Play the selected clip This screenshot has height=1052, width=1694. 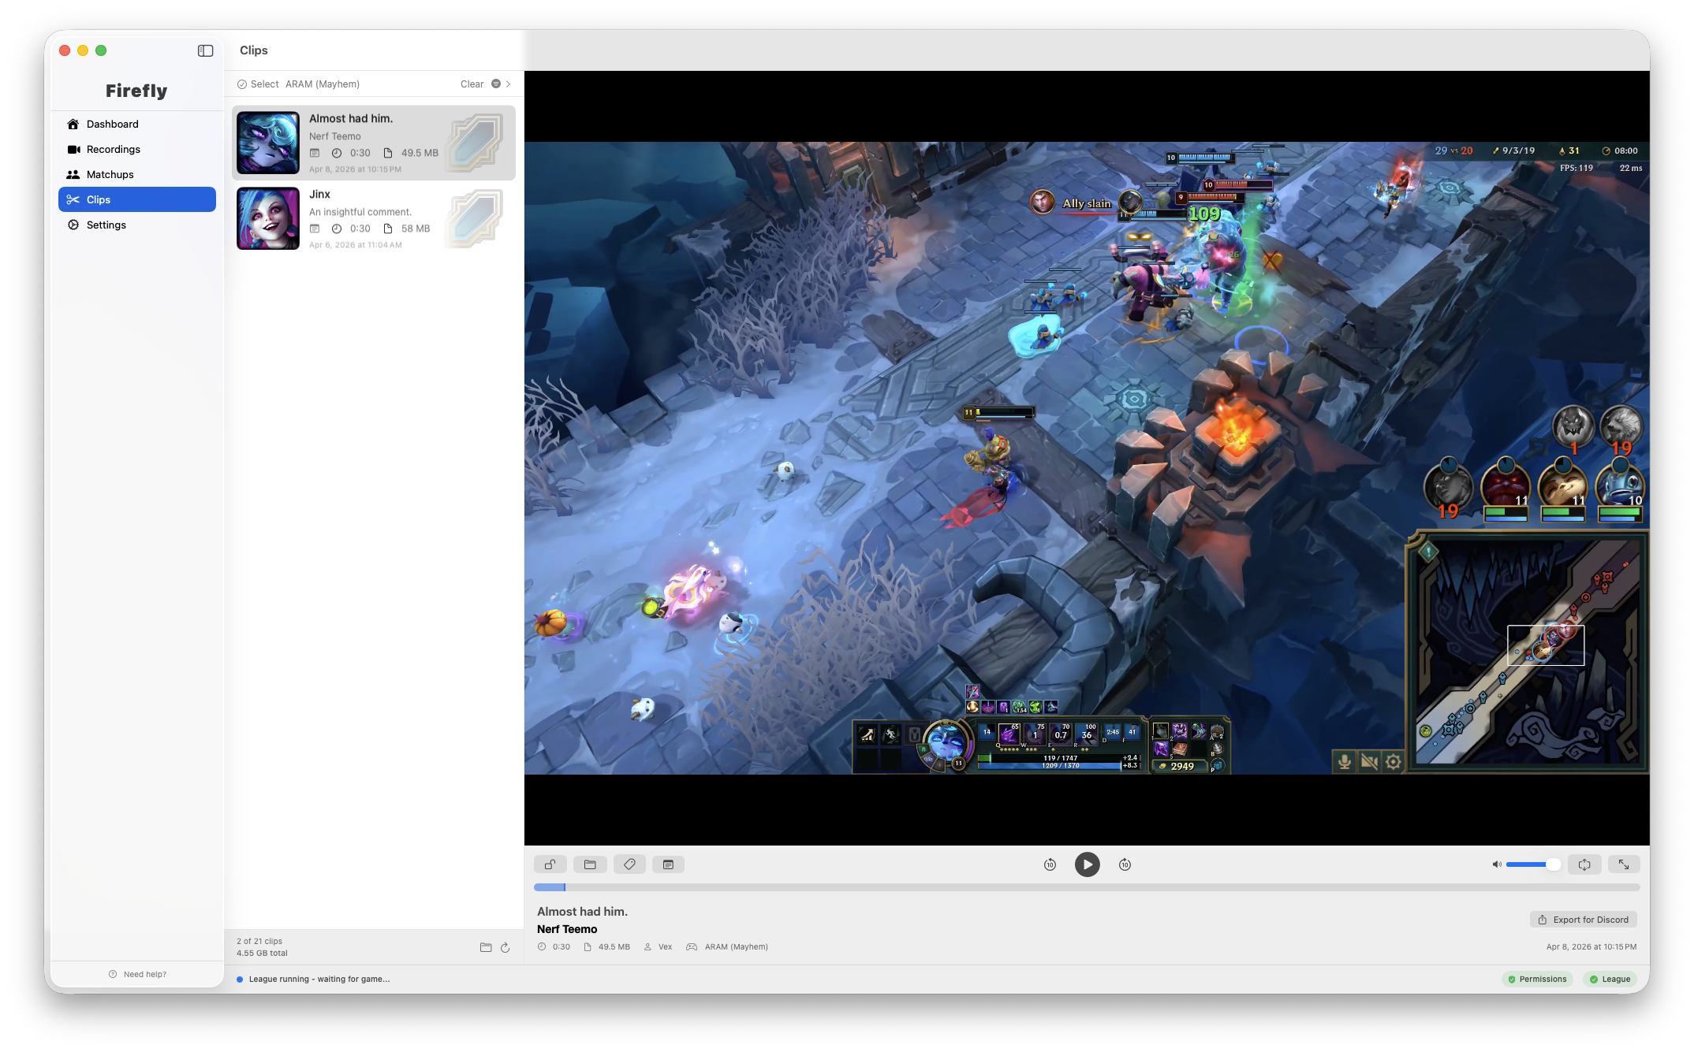[x=1087, y=864]
